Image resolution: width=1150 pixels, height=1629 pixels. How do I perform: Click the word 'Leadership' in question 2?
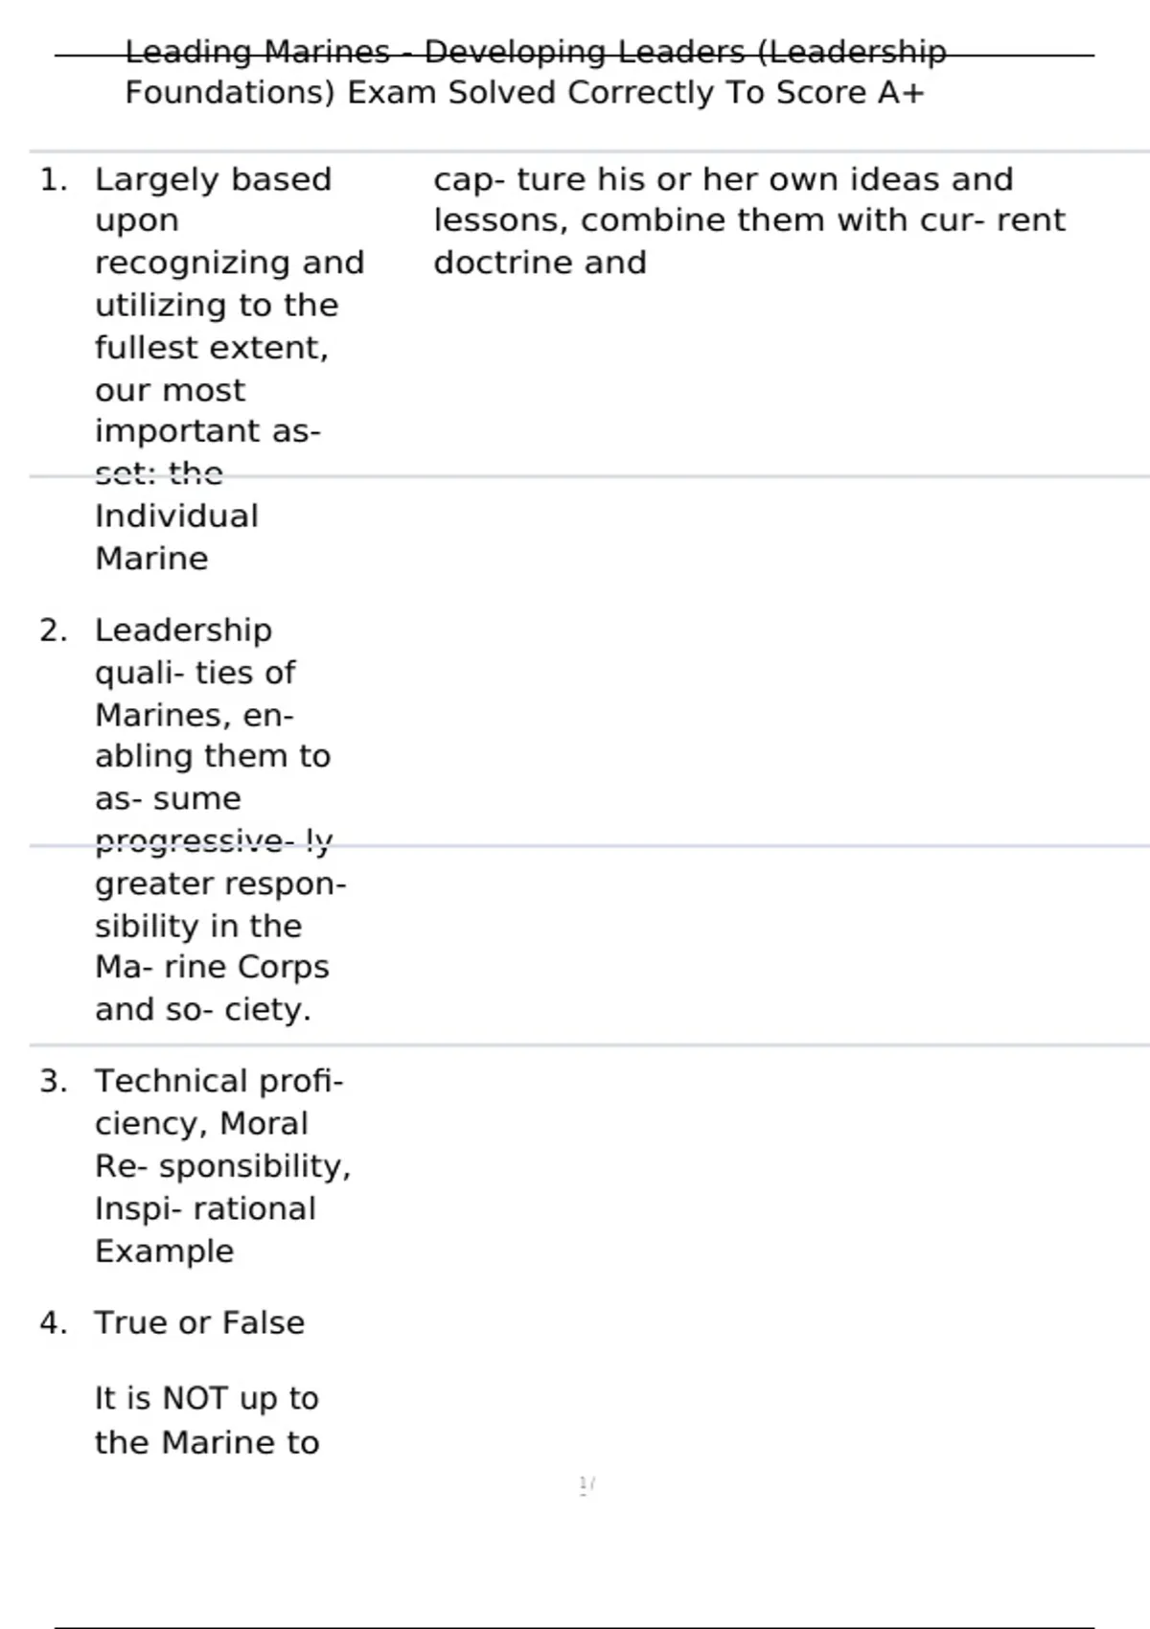183,631
